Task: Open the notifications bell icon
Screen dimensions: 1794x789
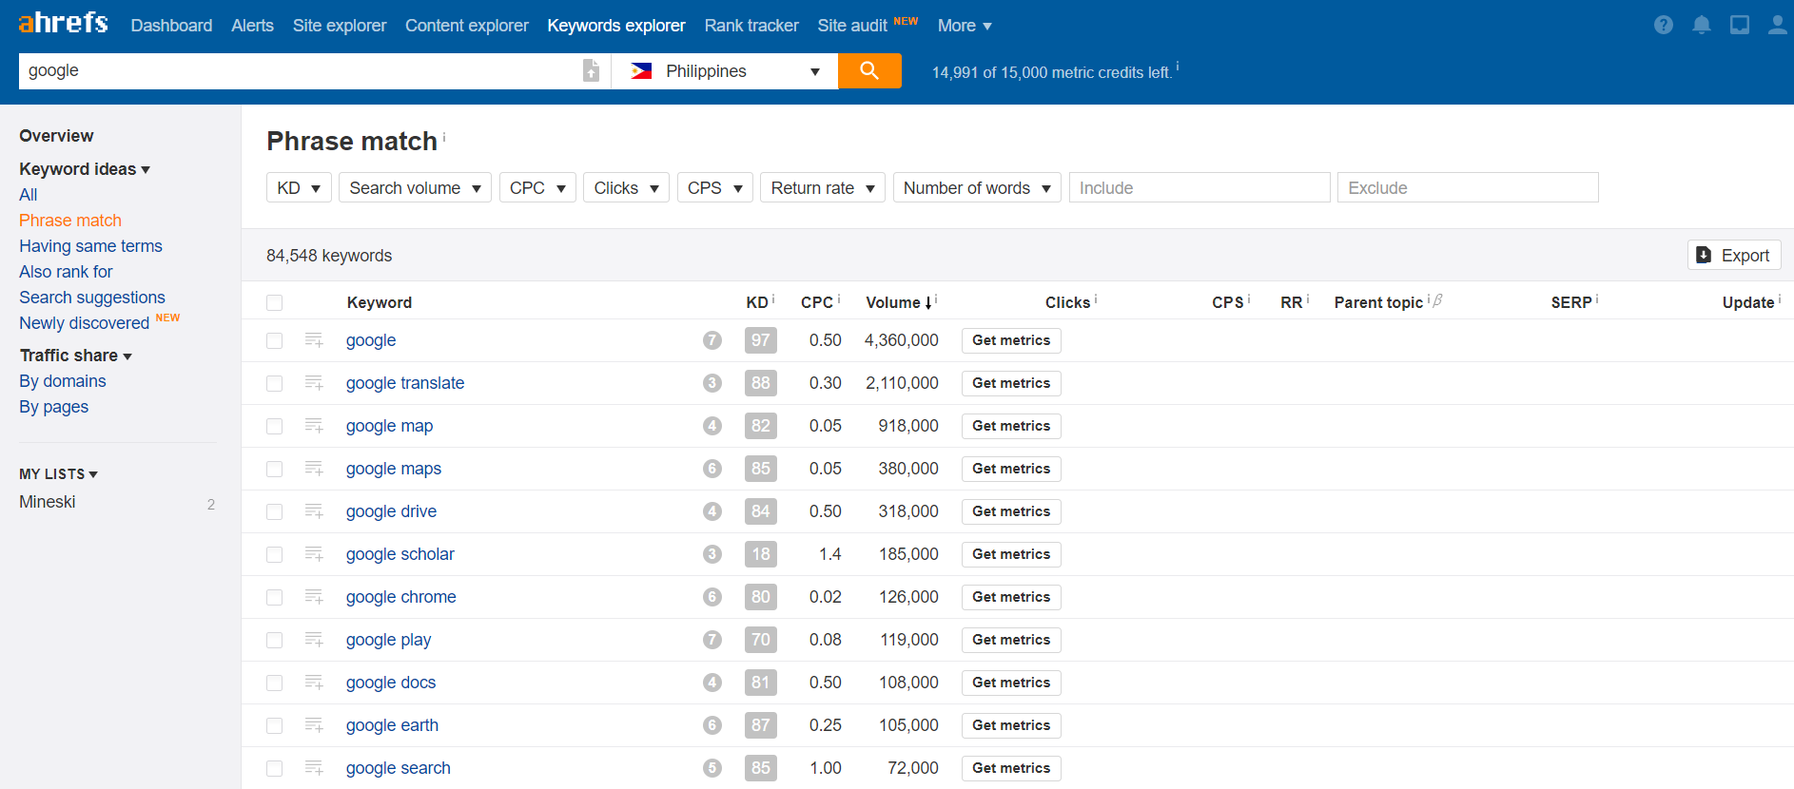Action: 1701,26
